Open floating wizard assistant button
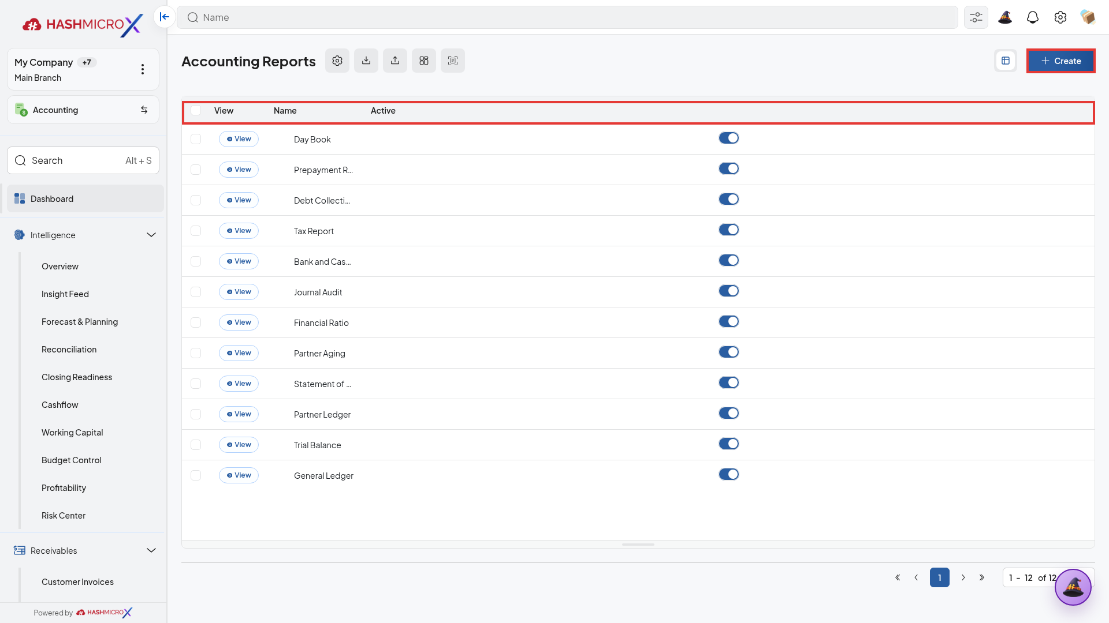The height and width of the screenshot is (623, 1109). coord(1073,587)
